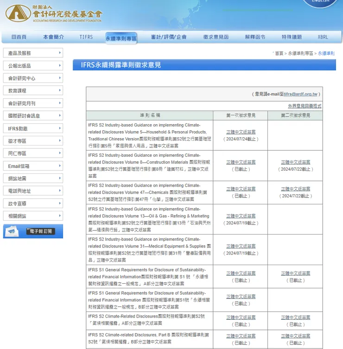
Task: Select the 2024/07/24截止 deadline text
Action: click(241, 139)
